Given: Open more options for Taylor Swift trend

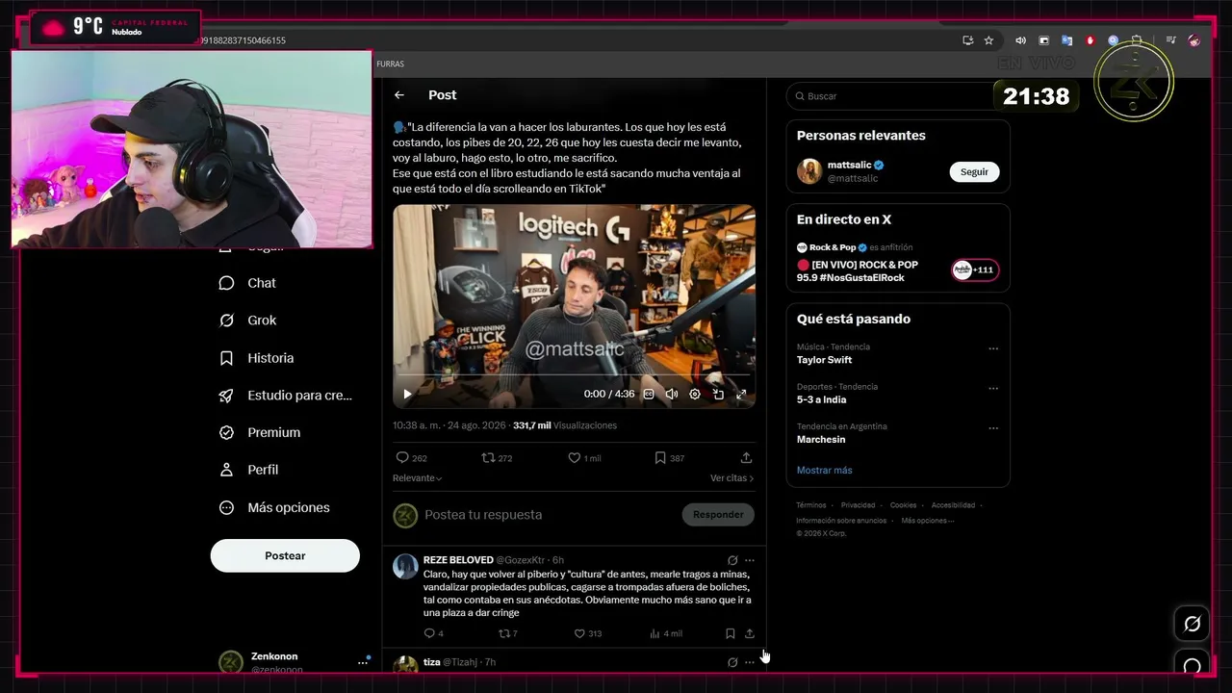Looking at the screenshot, I should click(993, 348).
